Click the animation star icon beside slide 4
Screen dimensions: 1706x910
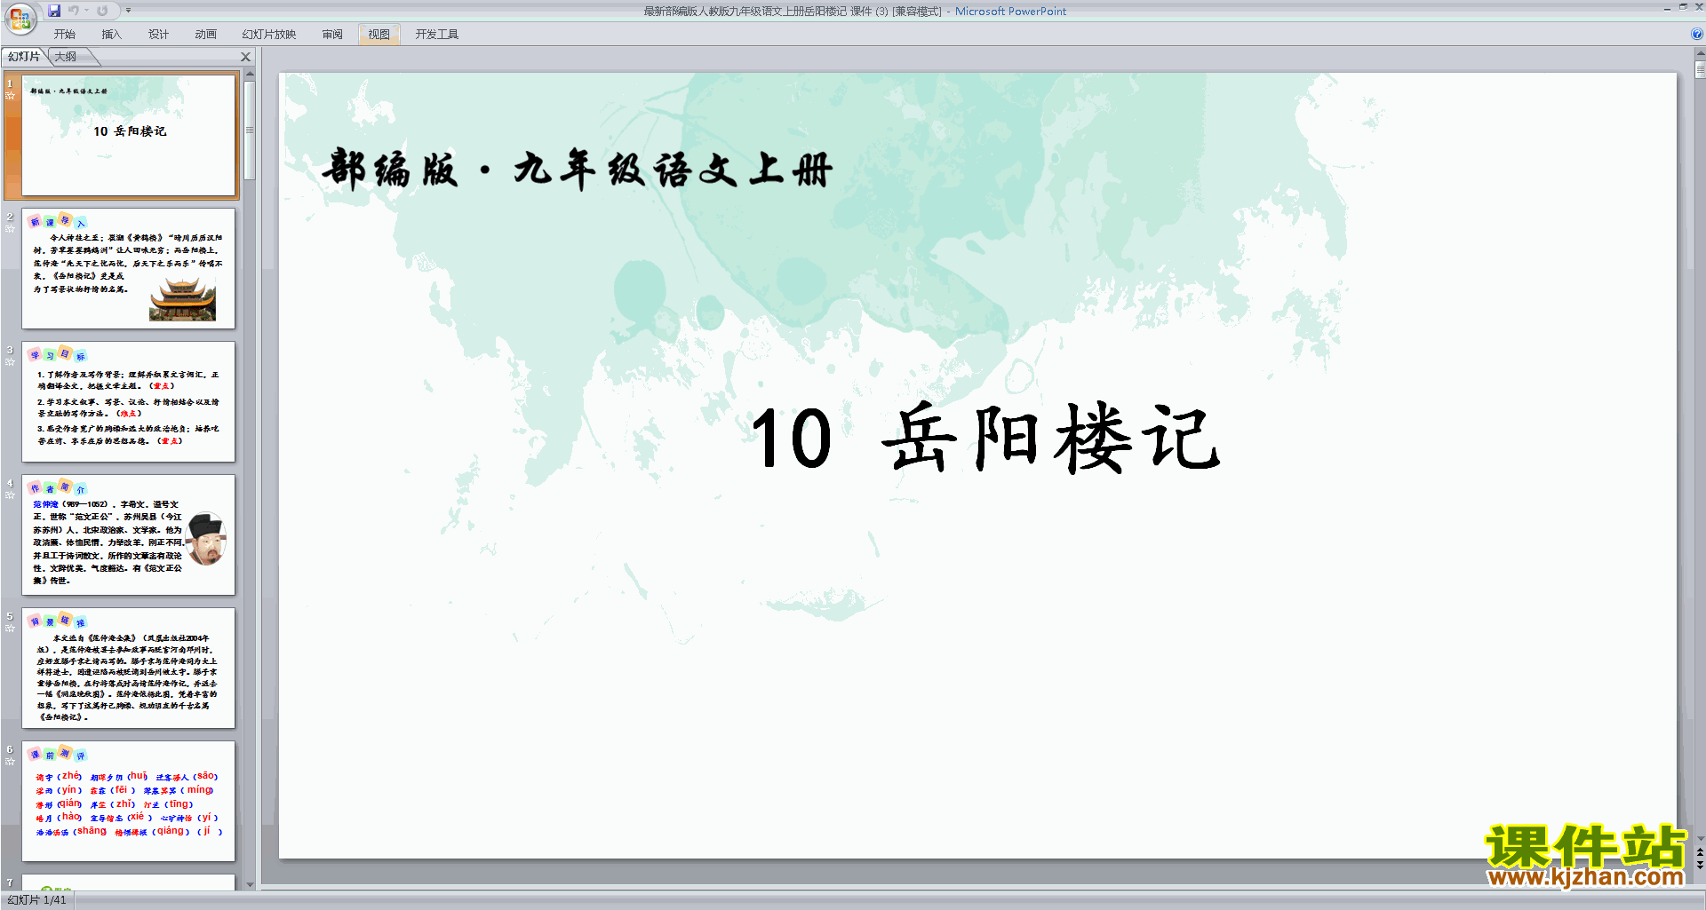click(10, 495)
